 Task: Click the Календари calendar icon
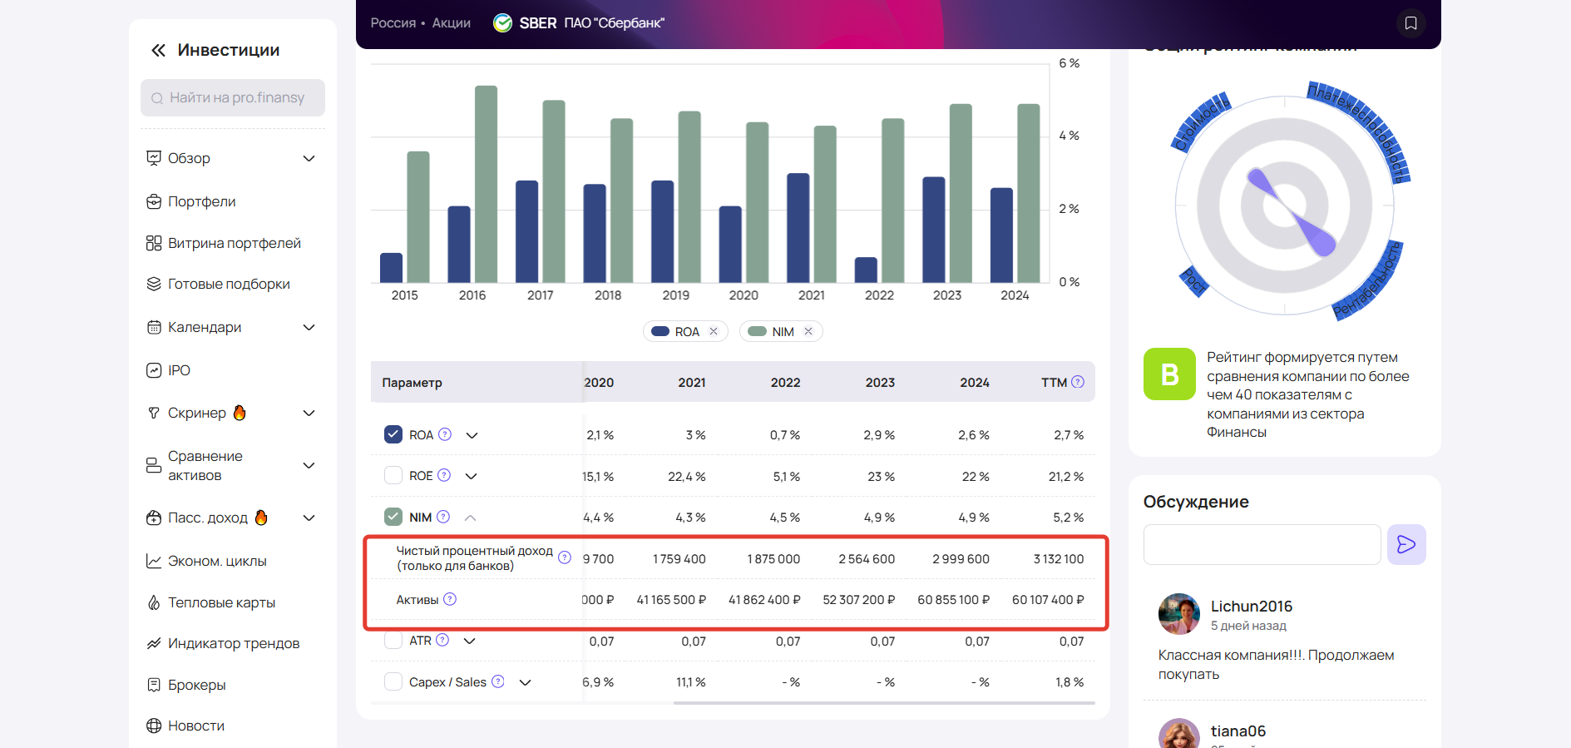tap(154, 327)
